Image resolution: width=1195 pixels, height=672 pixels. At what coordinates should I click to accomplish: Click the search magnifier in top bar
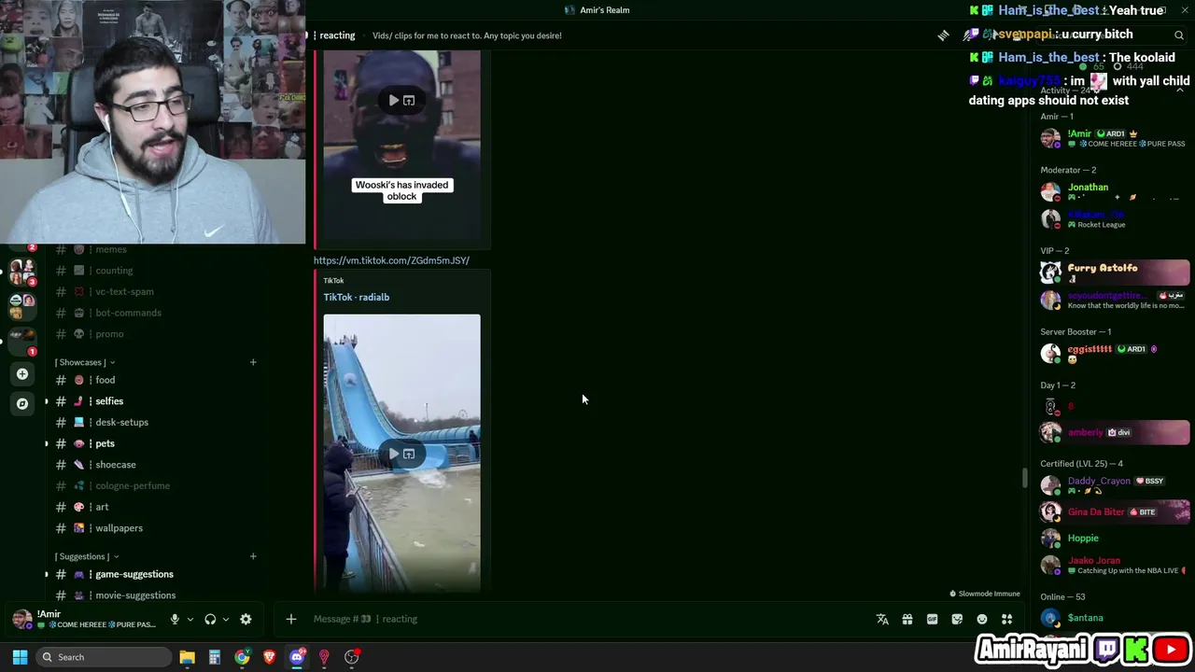coord(1179,35)
